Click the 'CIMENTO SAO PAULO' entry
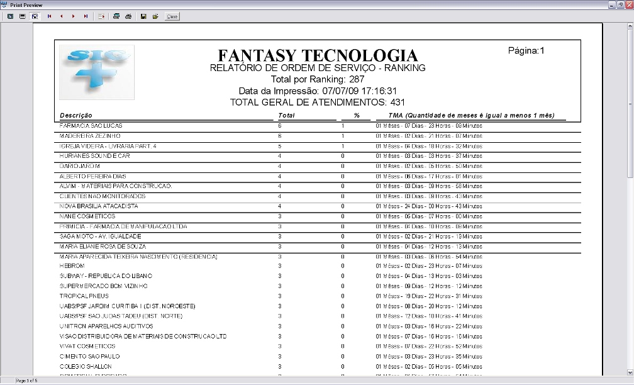 point(90,356)
